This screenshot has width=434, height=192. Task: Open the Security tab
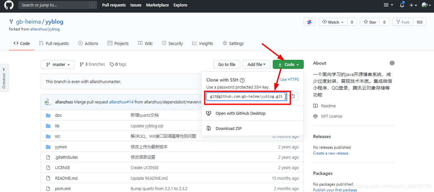pyautogui.click(x=172, y=43)
